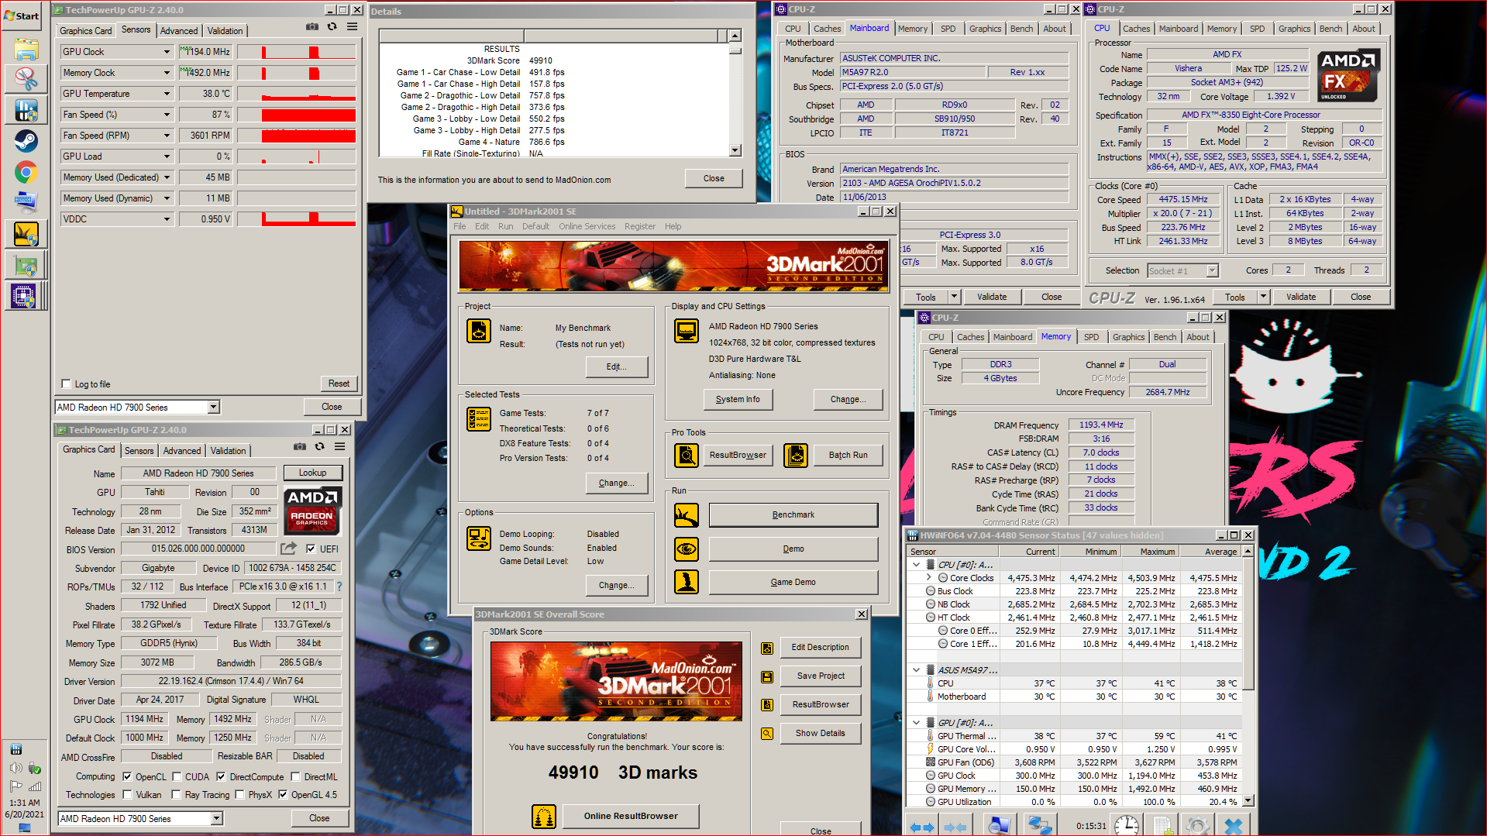Open the GPU Temperature sensor dropdown
This screenshot has width=1487, height=836.
tap(167, 94)
